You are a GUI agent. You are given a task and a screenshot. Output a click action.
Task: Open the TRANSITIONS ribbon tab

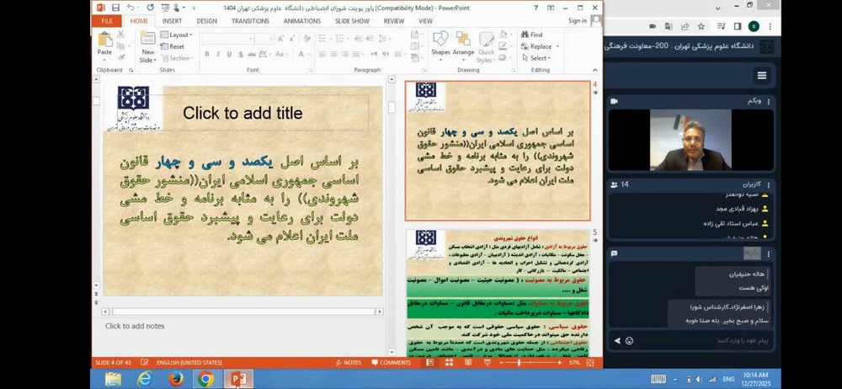coord(250,21)
